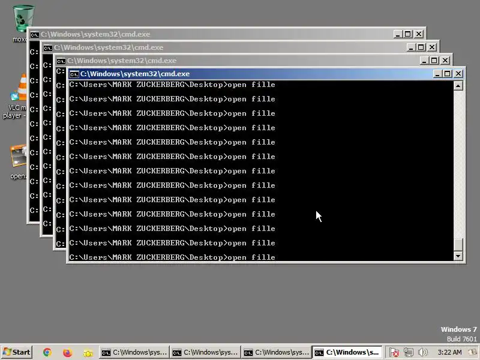Close the second cmd.exe window
This screenshot has width=480, height=360.
tap(432, 47)
